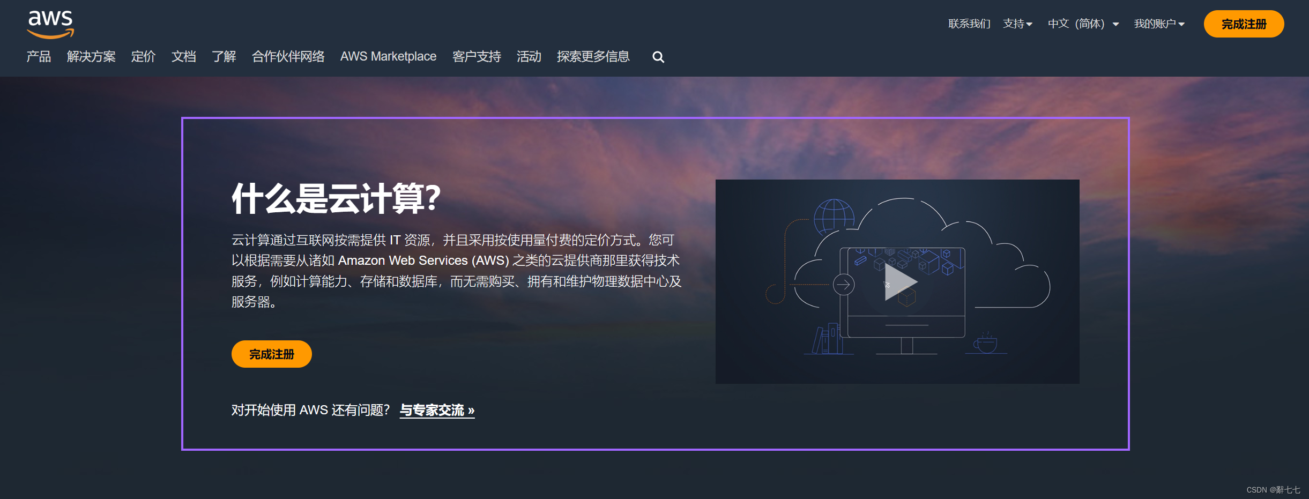Open the 中文 (简体) language dropdown
The width and height of the screenshot is (1309, 499).
[x=1083, y=24]
